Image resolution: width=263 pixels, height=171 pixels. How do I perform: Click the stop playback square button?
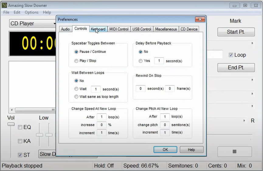coord(234,152)
